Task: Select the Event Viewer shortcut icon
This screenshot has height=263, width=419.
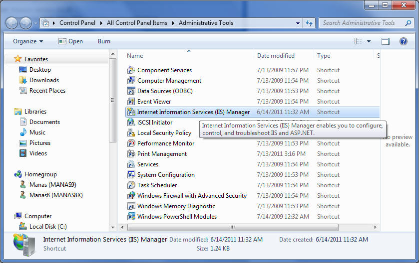Action: (131, 102)
